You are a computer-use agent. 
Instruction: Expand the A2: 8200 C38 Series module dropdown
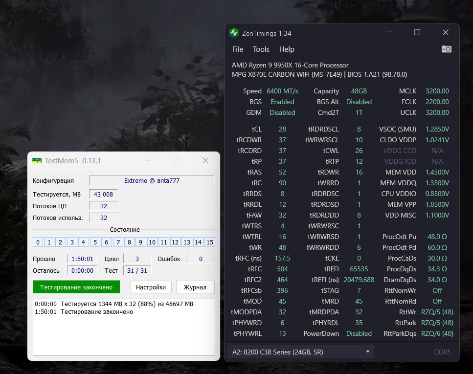click(x=300, y=352)
